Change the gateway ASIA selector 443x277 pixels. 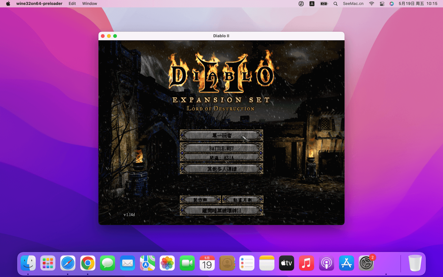(x=221, y=158)
